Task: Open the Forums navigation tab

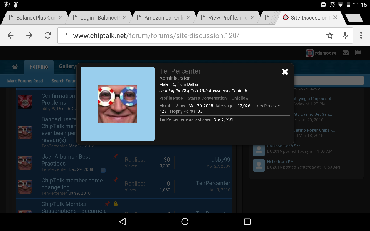Action: click(39, 67)
